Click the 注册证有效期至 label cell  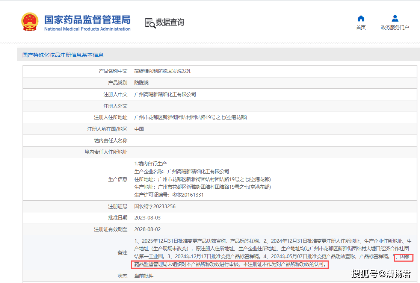point(77,229)
